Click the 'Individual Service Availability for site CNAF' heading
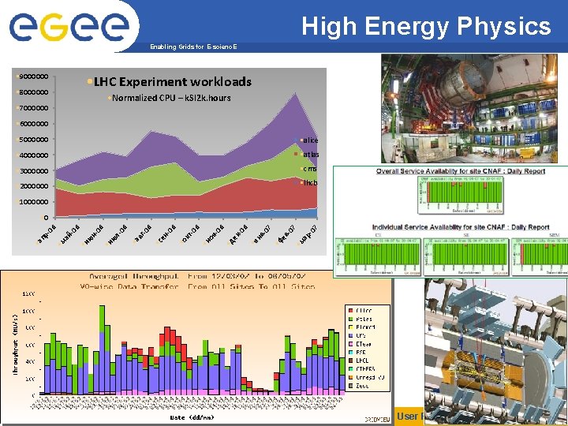 [x=461, y=227]
